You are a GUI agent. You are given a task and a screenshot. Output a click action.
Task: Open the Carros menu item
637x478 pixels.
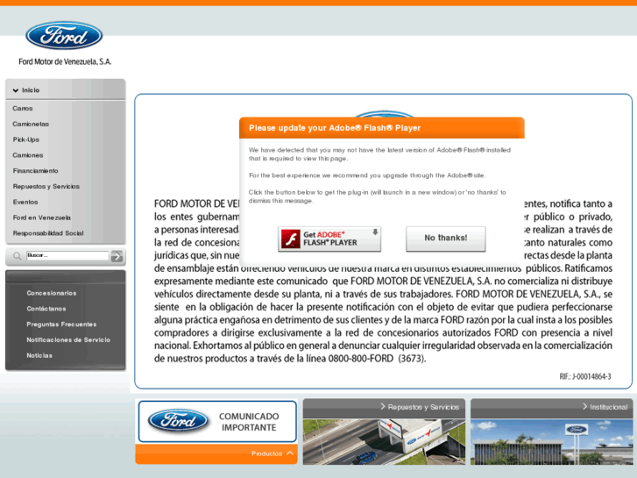coord(23,108)
